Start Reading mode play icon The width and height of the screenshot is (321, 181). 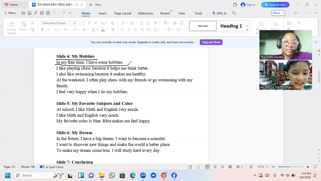222,167
